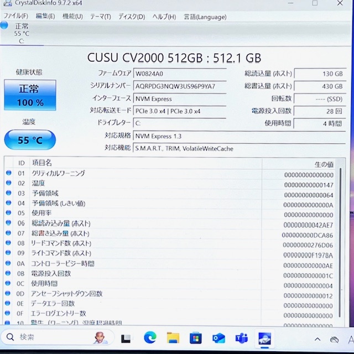This screenshot has width=354, height=354.
Task: Open the 機能(U) menu
Action: pos(72,16)
